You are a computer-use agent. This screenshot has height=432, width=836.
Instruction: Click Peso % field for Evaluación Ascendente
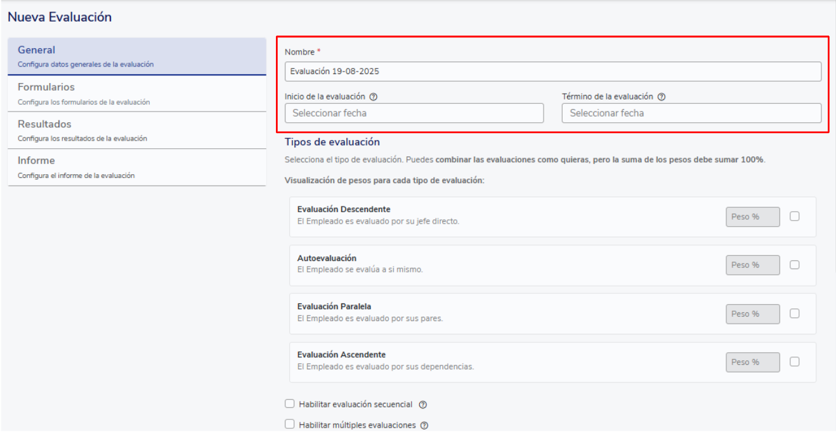752,362
